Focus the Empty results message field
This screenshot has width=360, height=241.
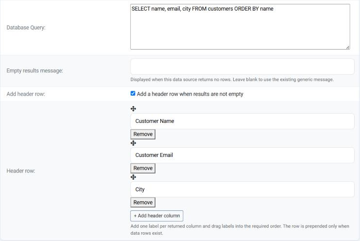pos(242,67)
